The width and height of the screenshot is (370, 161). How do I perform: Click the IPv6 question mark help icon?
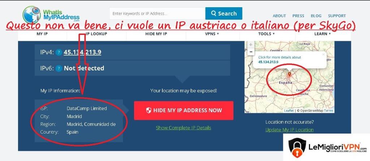[x=59, y=68]
